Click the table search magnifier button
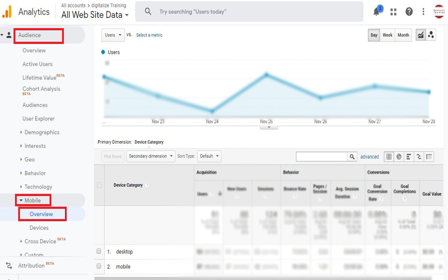This screenshot has width=448, height=280. (352, 157)
